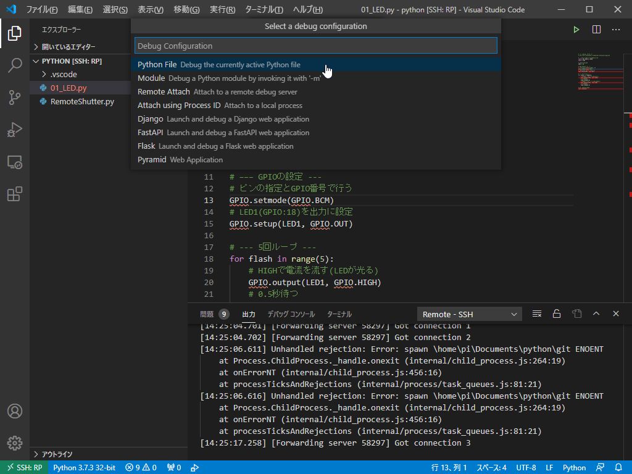Switch to the ターミナル panel tab
The height and width of the screenshot is (474, 632).
339,314
